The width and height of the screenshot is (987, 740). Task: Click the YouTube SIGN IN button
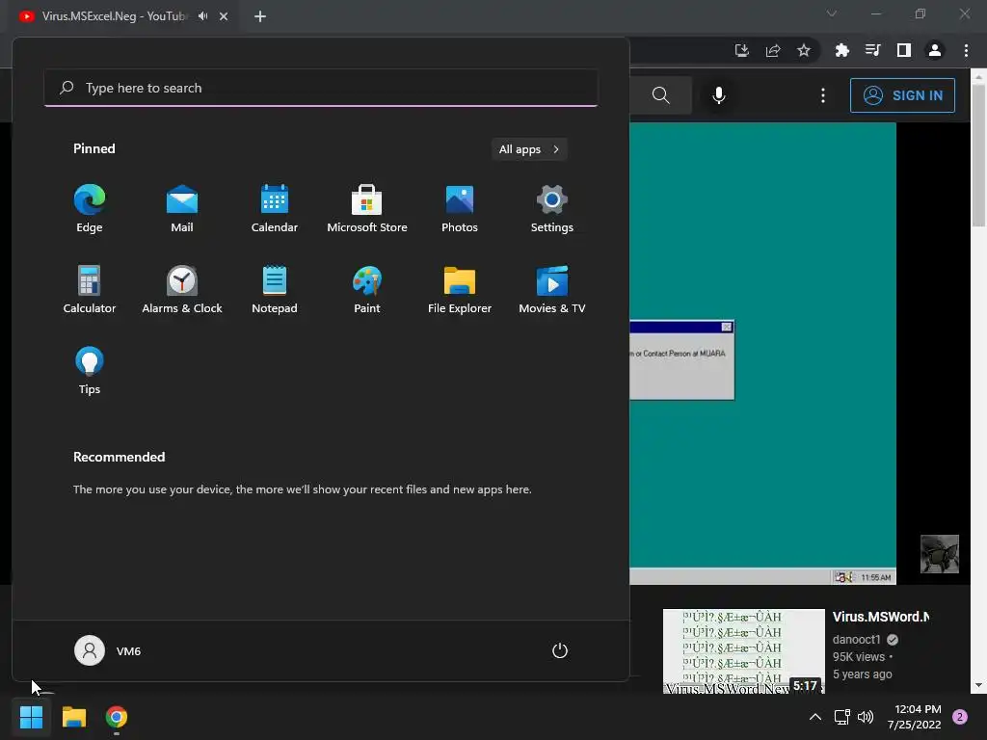[902, 95]
